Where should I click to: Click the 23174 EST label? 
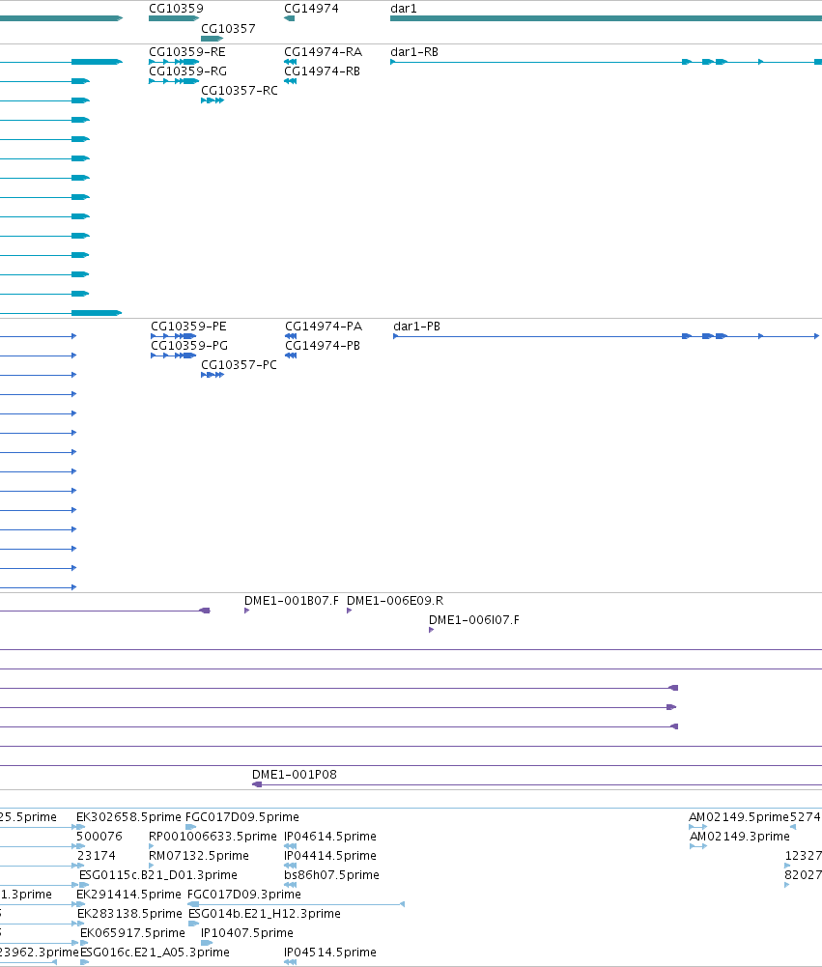pyautogui.click(x=97, y=856)
